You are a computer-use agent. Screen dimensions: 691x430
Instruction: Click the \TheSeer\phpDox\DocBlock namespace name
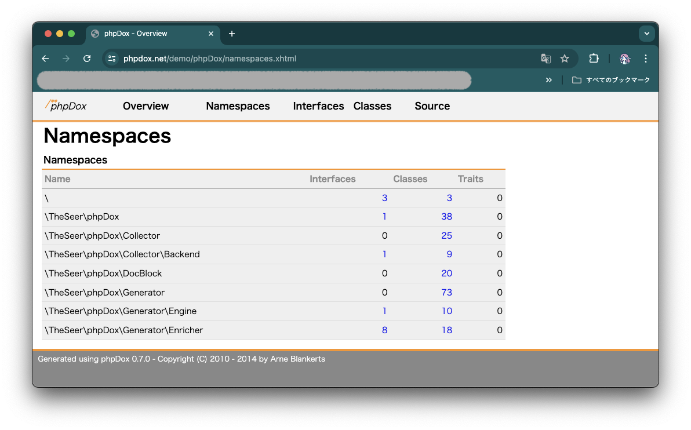click(103, 273)
